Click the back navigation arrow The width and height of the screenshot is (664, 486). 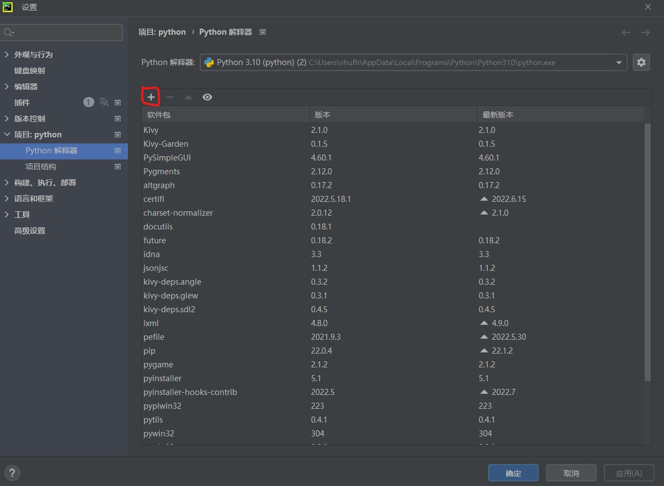point(626,33)
